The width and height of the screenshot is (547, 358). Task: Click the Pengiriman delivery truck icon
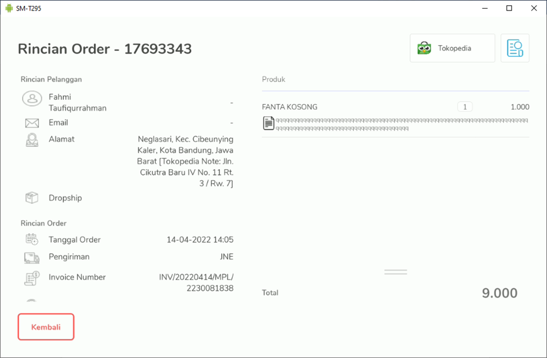click(32, 257)
